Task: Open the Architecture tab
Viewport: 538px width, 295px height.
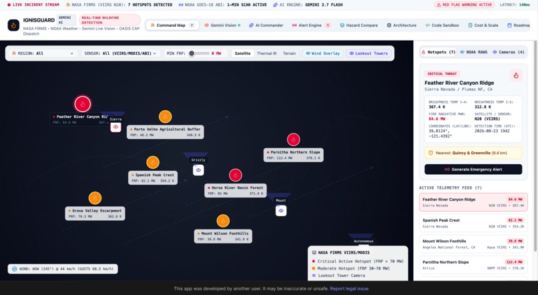Action: [401, 25]
